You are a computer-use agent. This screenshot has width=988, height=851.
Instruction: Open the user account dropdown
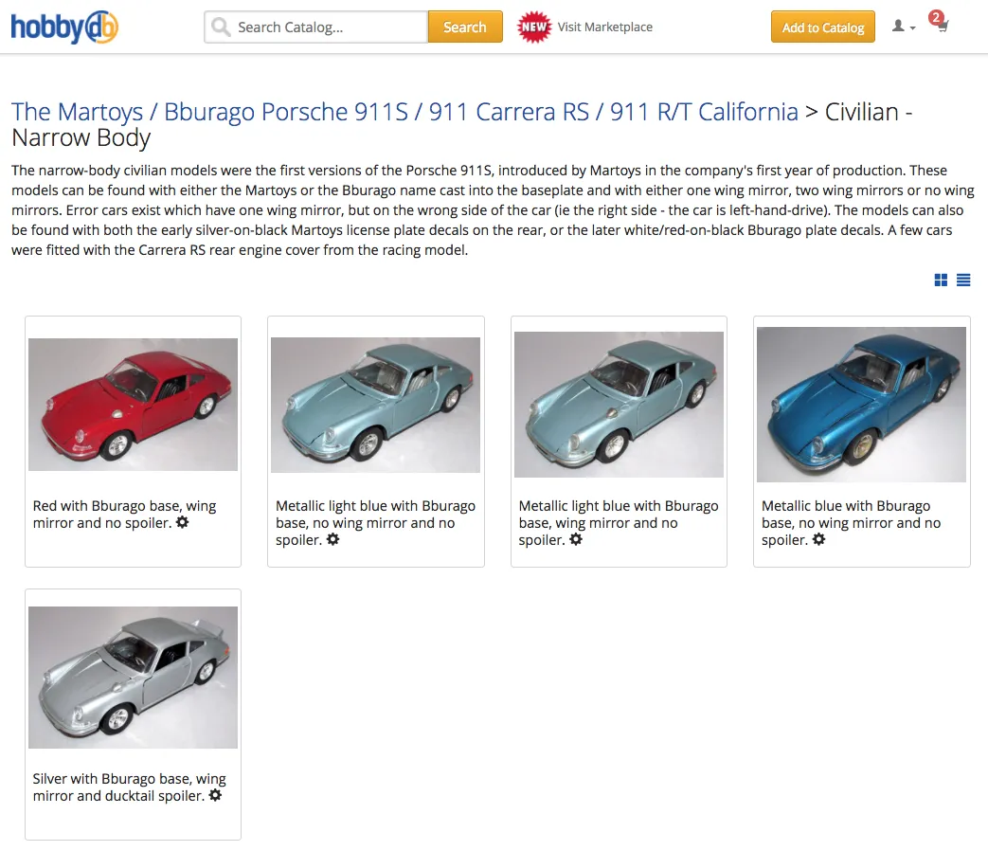[x=904, y=27]
